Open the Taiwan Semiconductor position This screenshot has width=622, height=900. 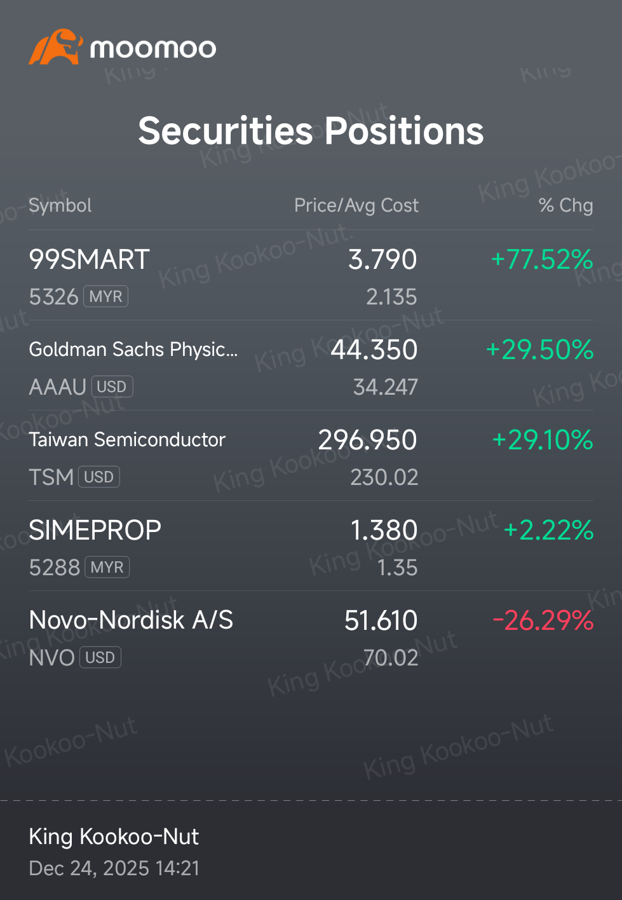pos(311,456)
